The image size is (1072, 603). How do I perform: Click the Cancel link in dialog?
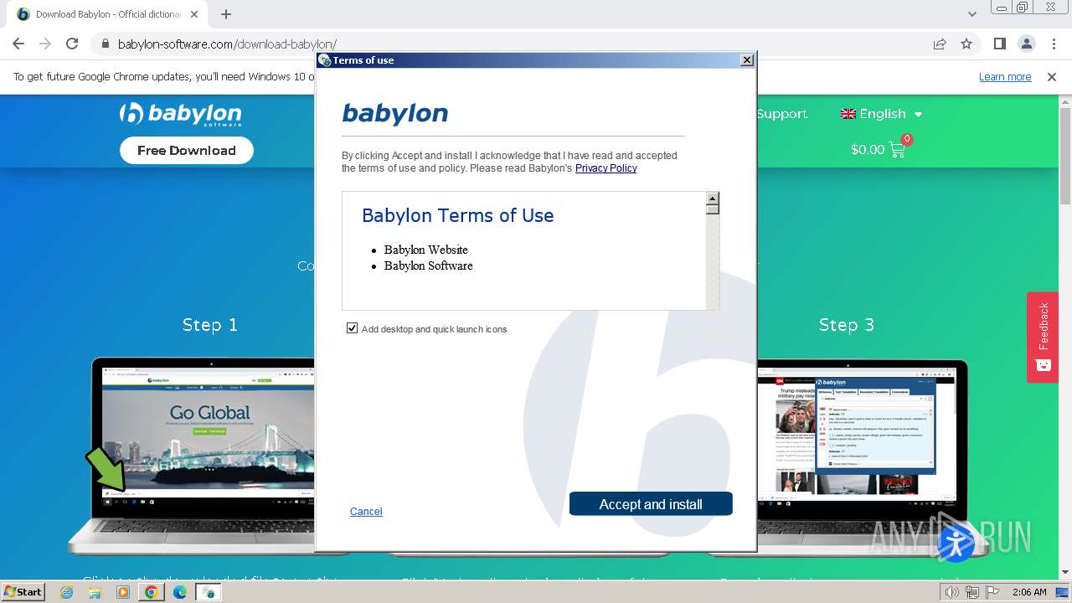[366, 512]
